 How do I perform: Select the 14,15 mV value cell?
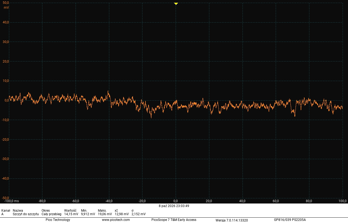tap(71, 214)
